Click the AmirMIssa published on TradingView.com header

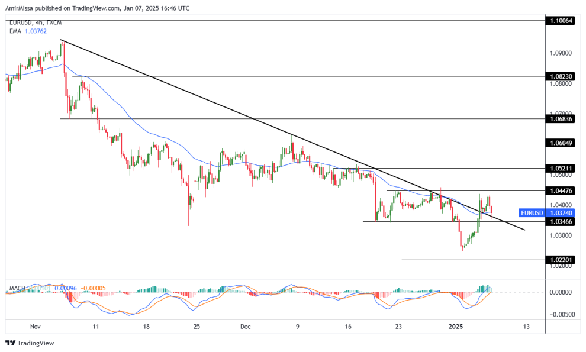click(x=97, y=8)
